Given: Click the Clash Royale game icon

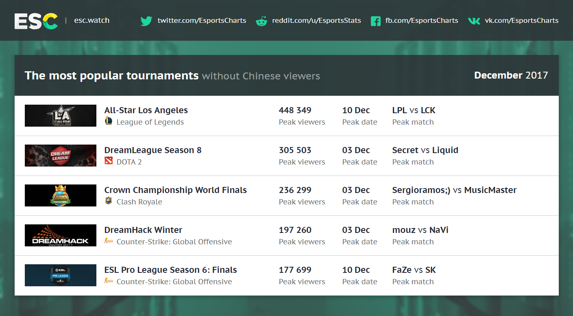Looking at the screenshot, I should point(109,201).
